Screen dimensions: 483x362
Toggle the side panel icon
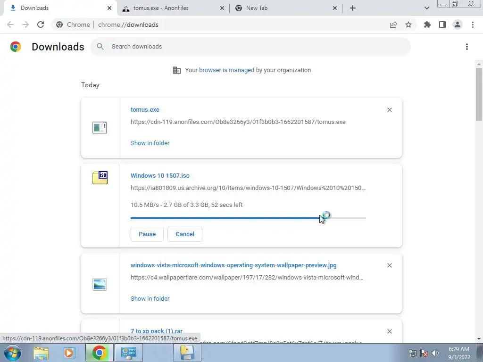(442, 25)
